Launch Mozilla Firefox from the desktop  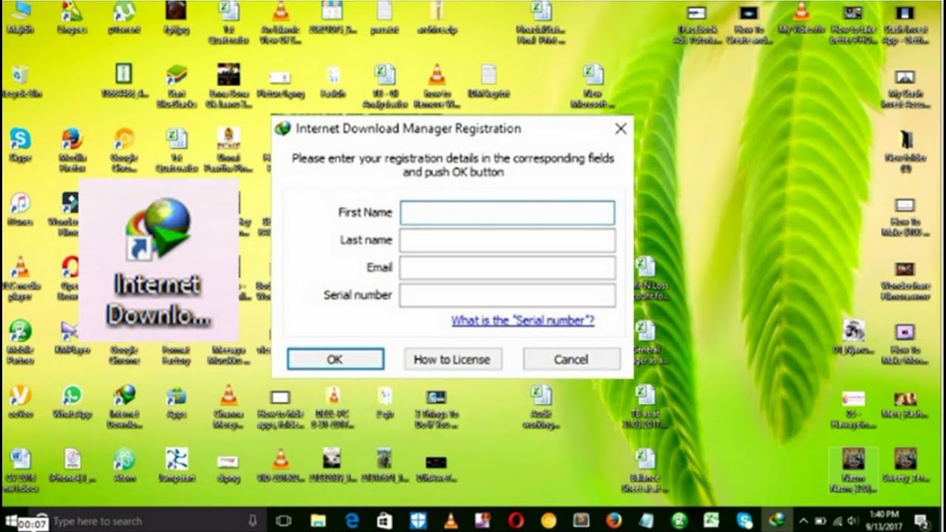click(x=72, y=149)
